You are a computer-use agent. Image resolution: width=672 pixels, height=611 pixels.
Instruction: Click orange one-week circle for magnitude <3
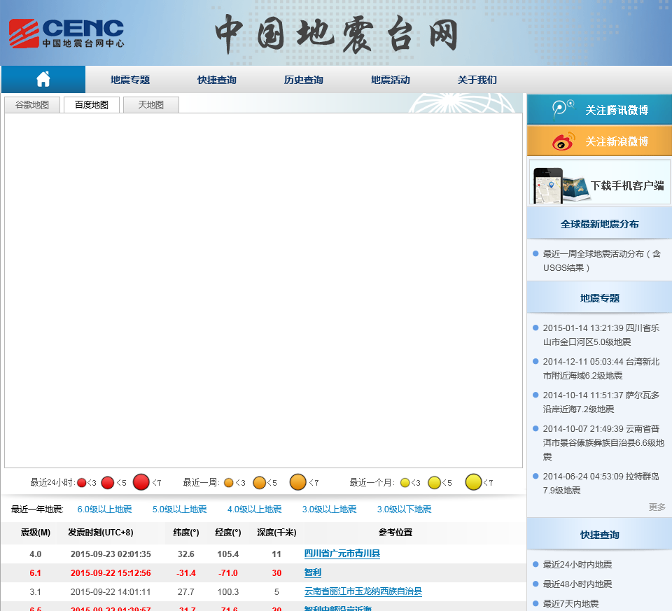click(x=229, y=483)
